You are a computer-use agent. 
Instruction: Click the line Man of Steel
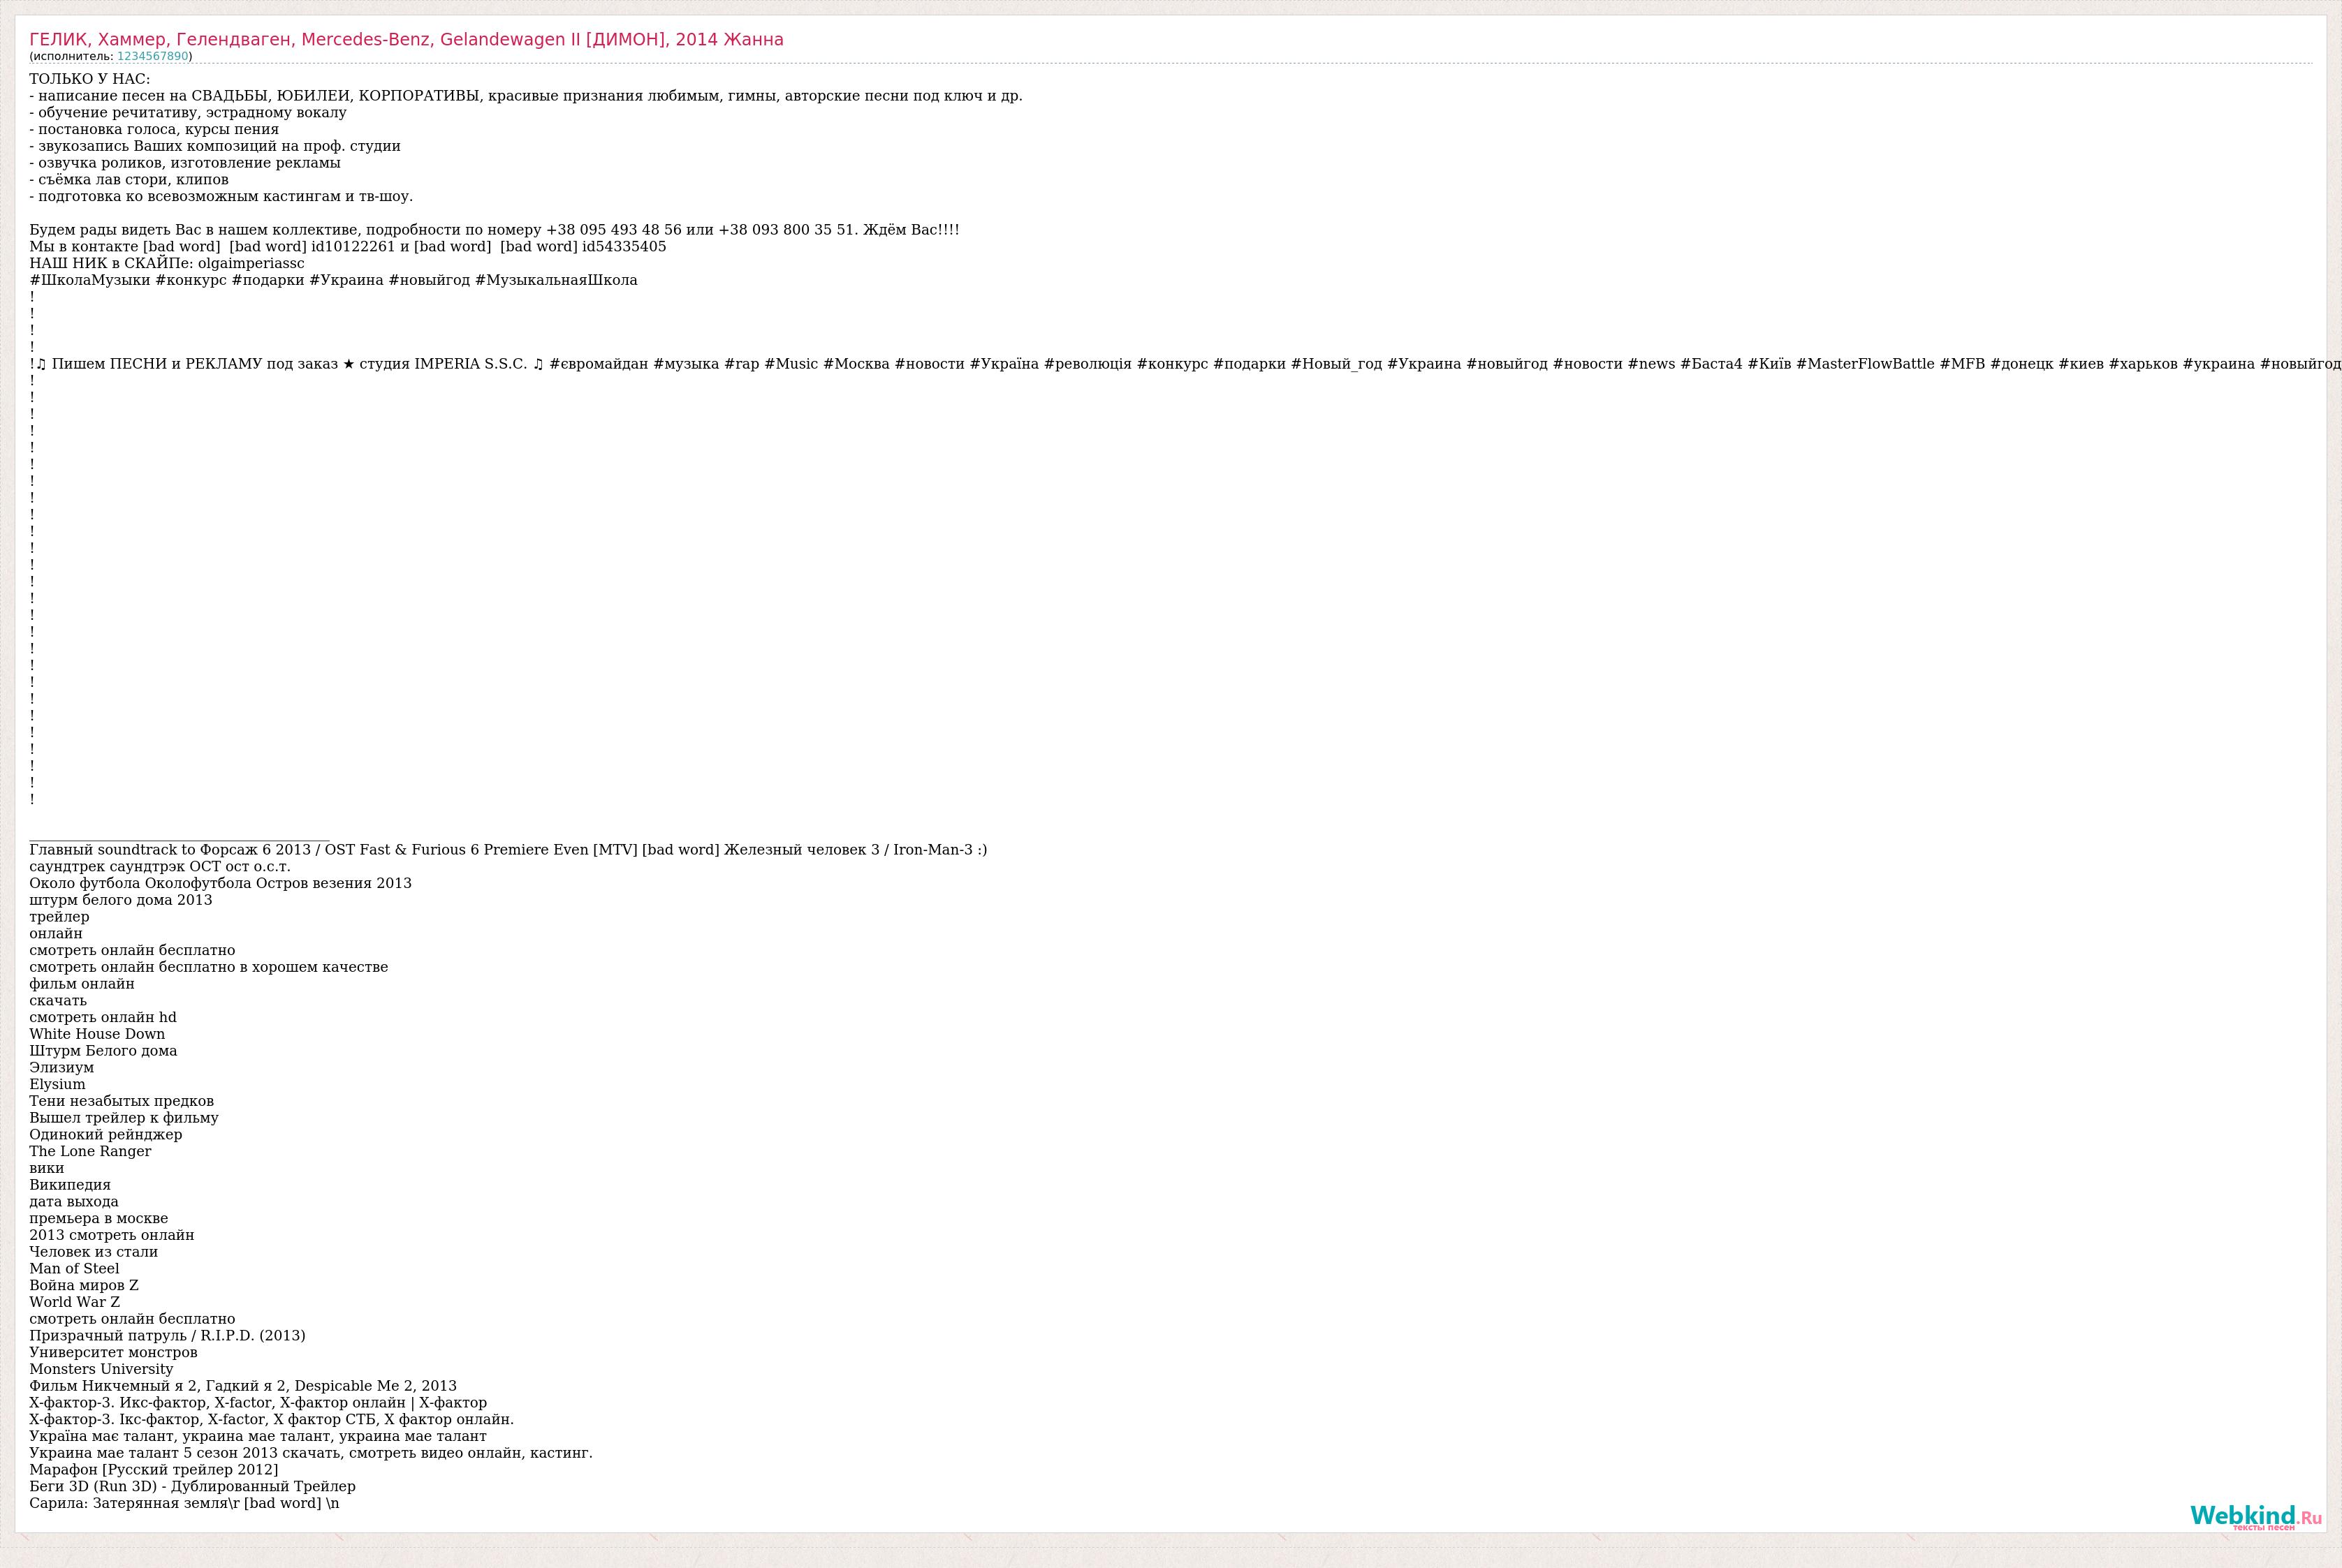[74, 1268]
